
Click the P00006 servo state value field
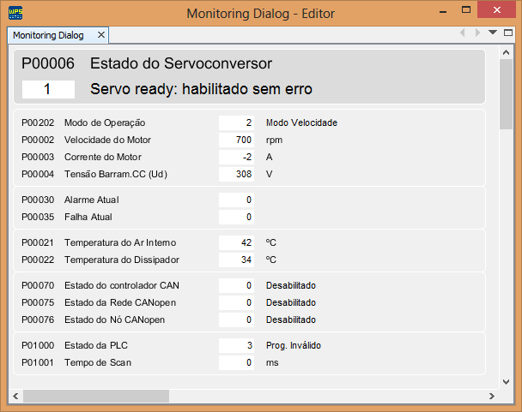[x=48, y=89]
